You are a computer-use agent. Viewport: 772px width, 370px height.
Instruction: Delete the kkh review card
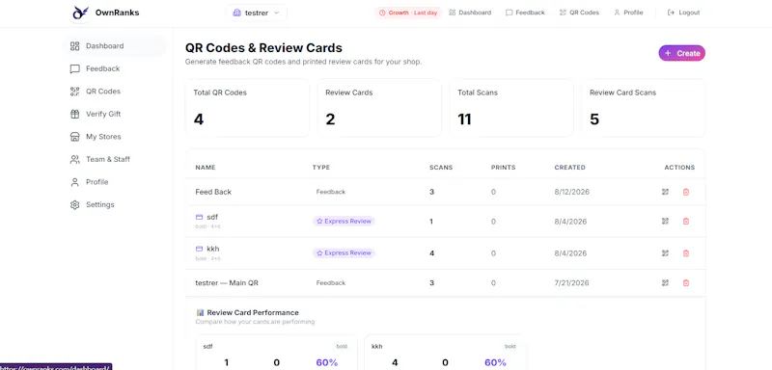coord(686,253)
